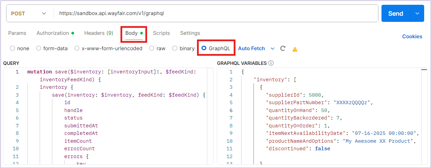Select the none body option
This screenshot has height=168, width=431.
tap(13, 48)
